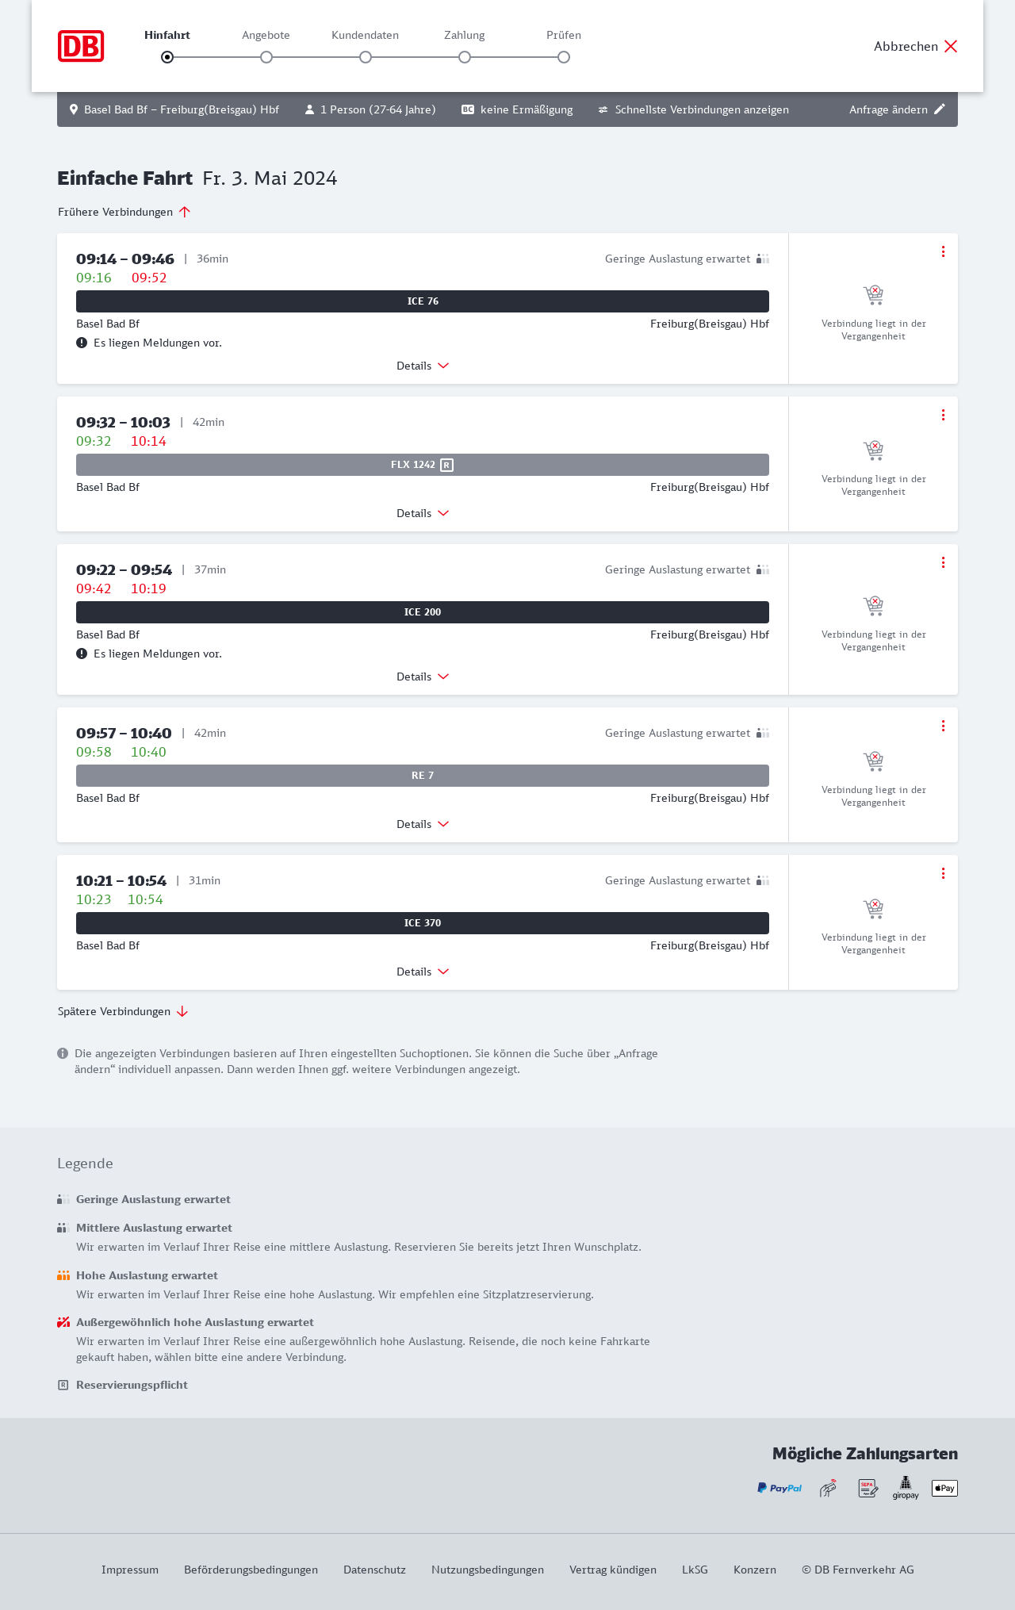This screenshot has width=1015, height=1610.
Task: Click the Apple Pay payment icon
Action: coord(944,1488)
